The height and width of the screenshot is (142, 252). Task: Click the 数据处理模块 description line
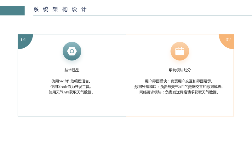point(179,86)
